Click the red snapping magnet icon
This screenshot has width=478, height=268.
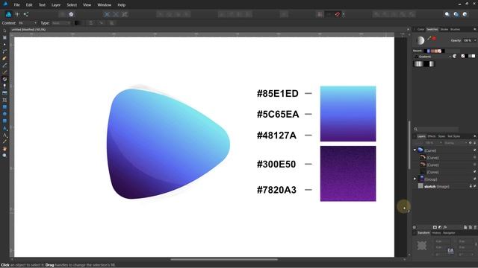click(x=338, y=14)
